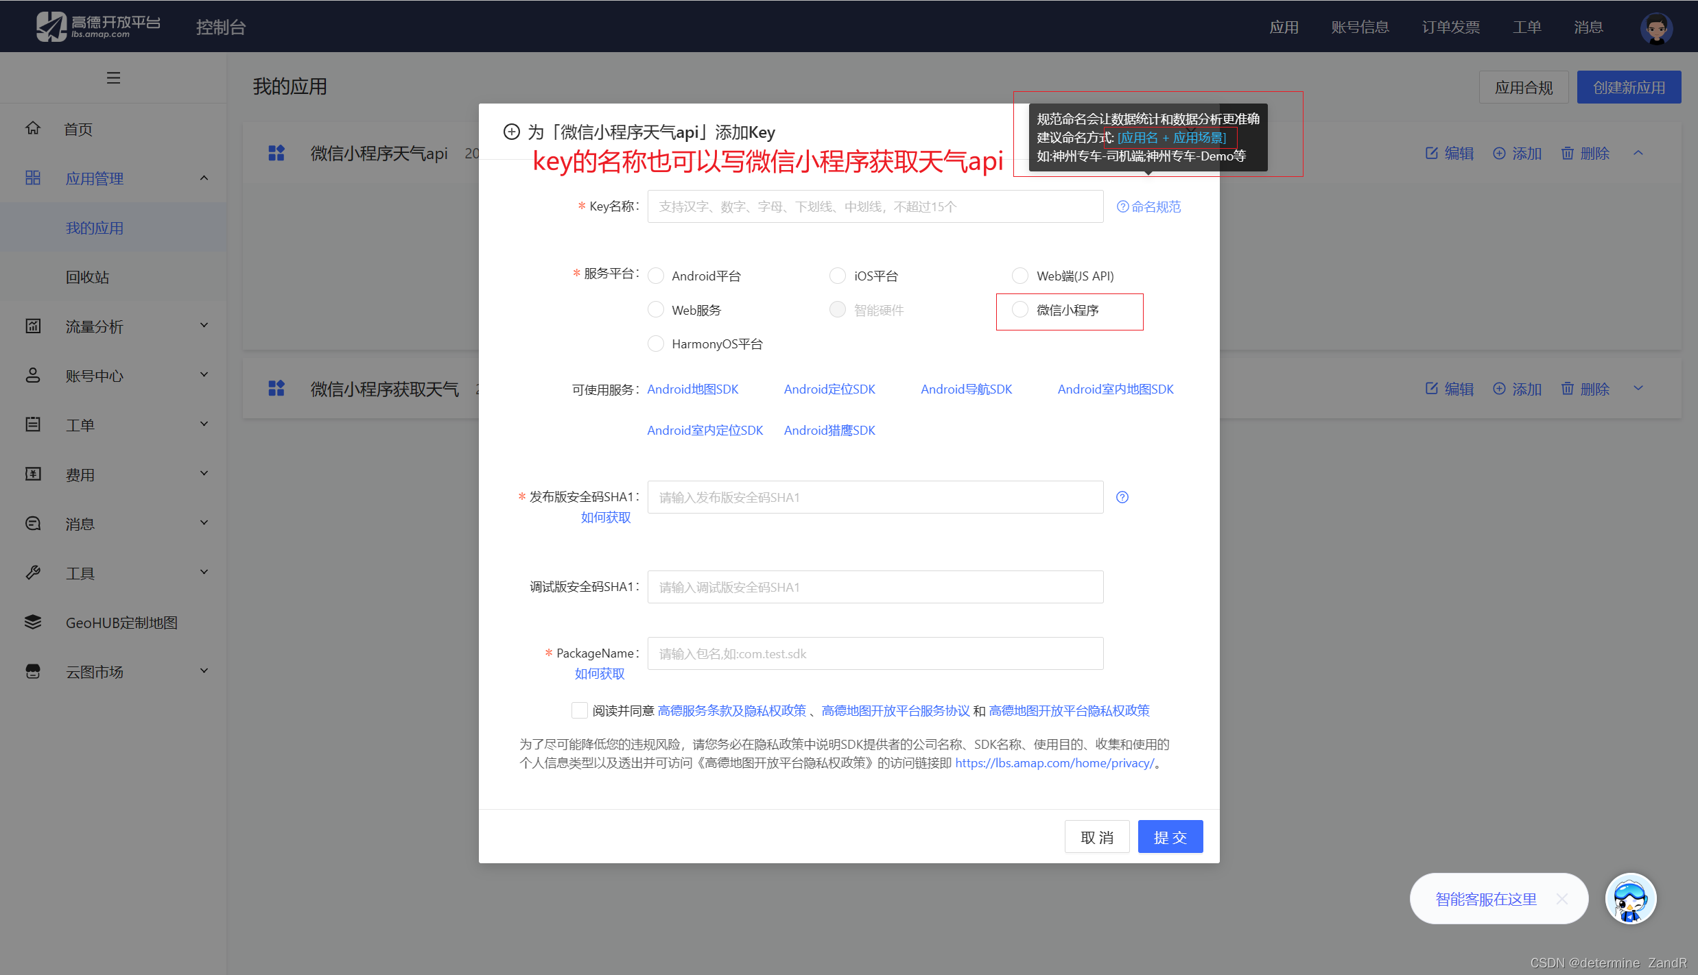This screenshot has width=1698, height=975.
Task: Check the 阅读并同意 agreement checkbox
Action: [x=580, y=710]
